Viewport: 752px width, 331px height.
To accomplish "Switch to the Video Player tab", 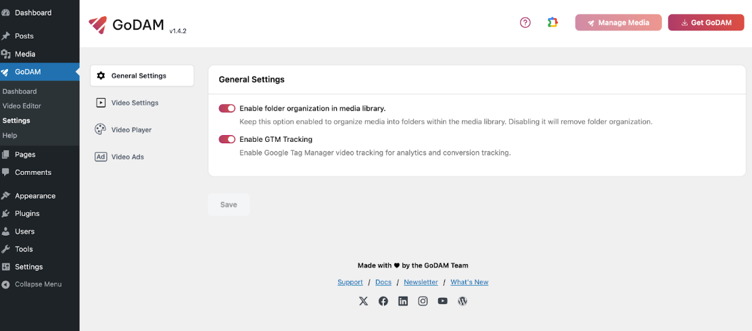I will point(131,130).
